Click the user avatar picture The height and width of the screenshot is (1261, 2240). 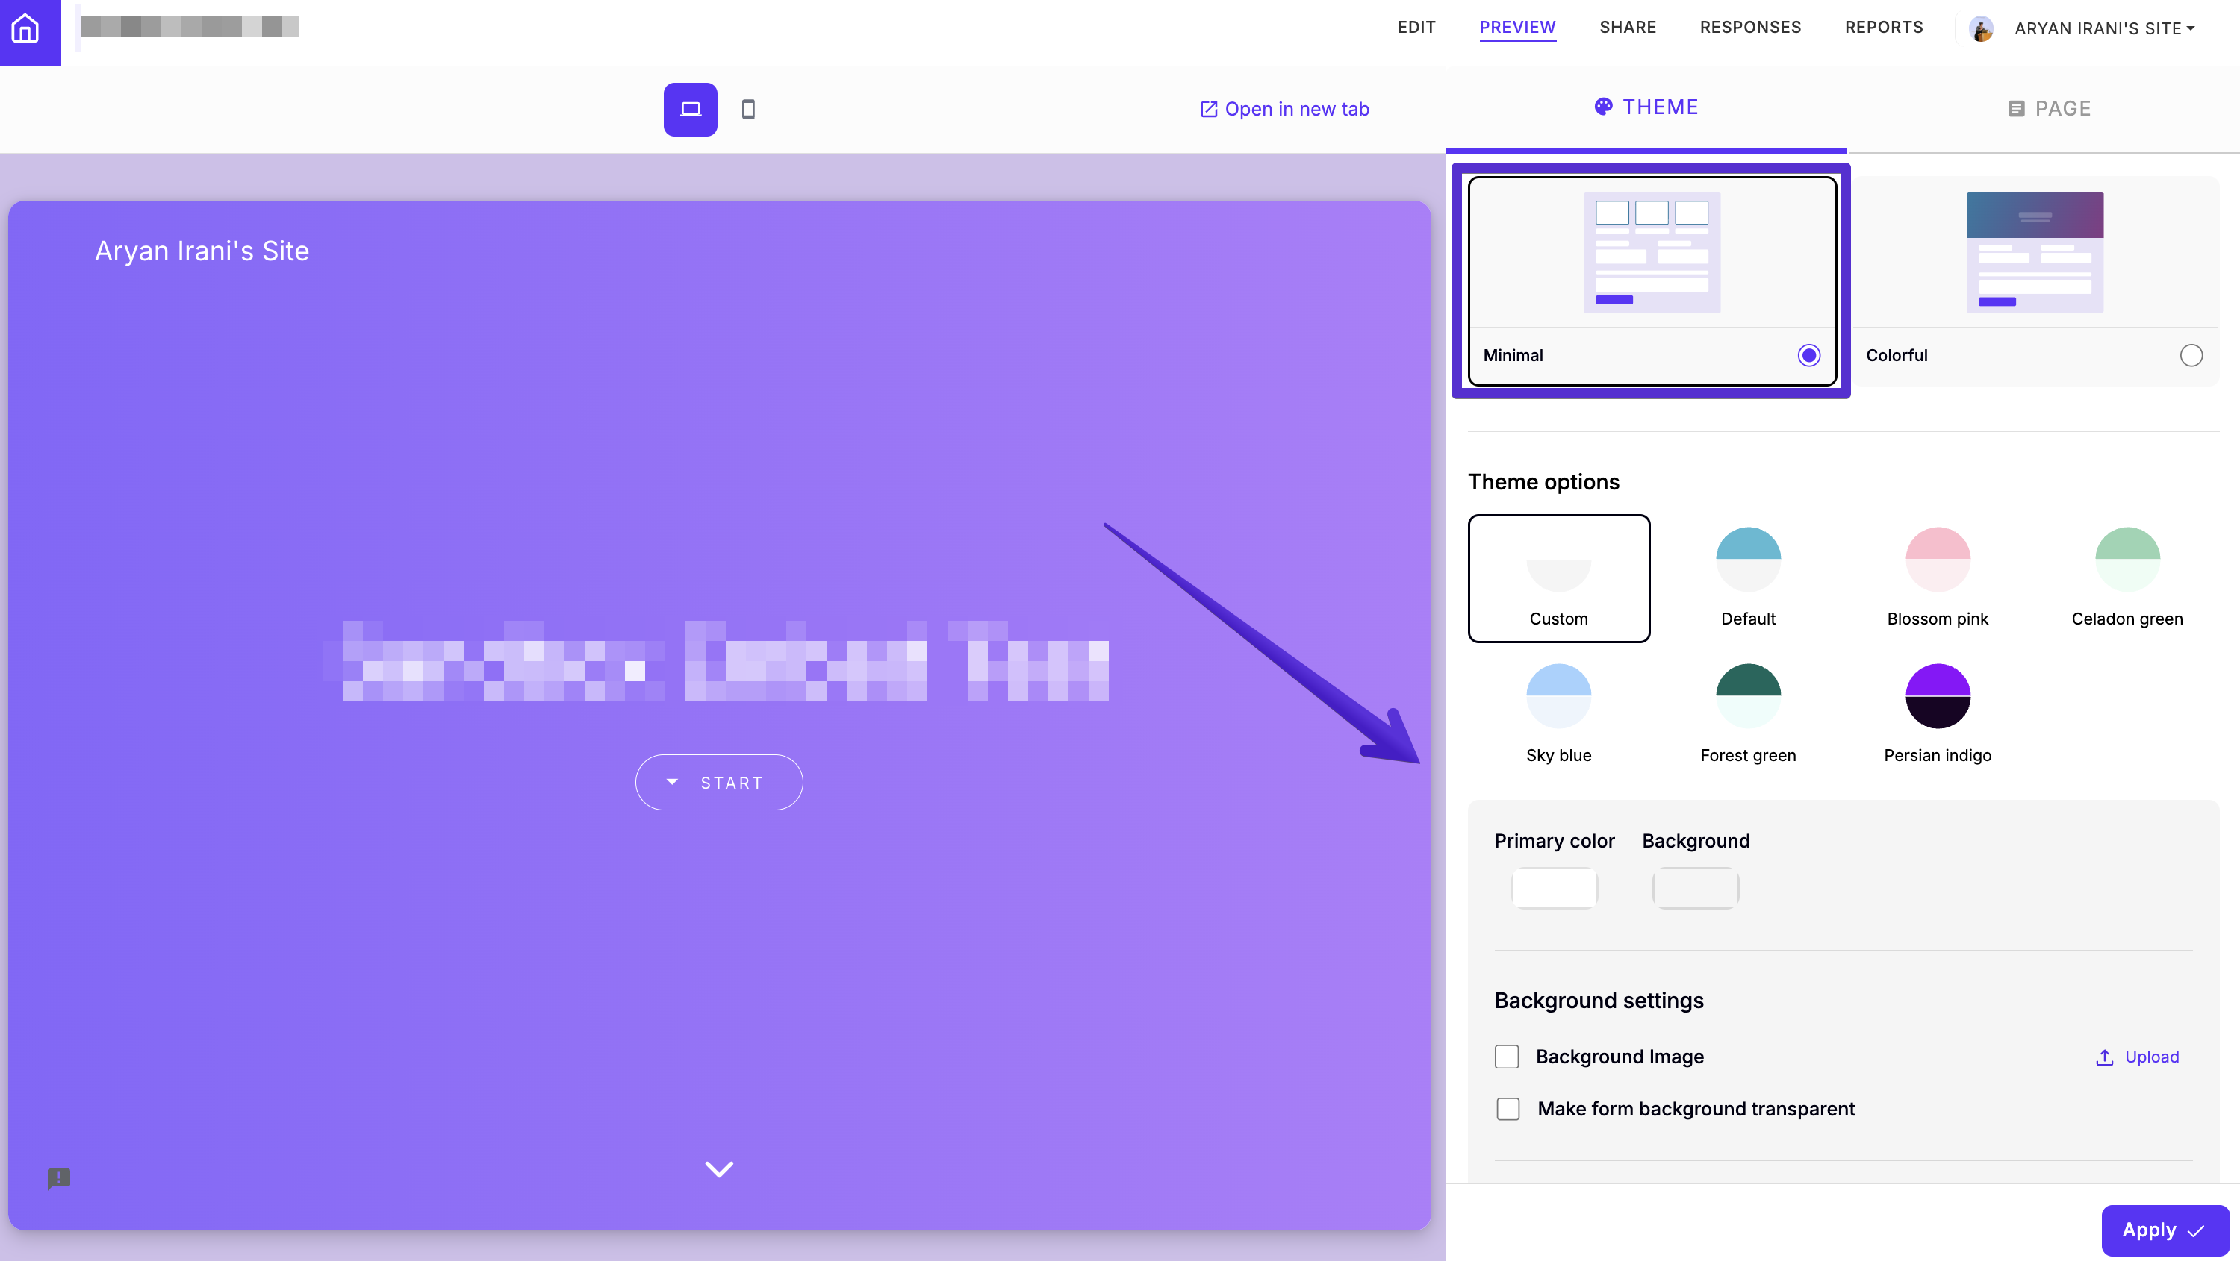coord(1981,28)
